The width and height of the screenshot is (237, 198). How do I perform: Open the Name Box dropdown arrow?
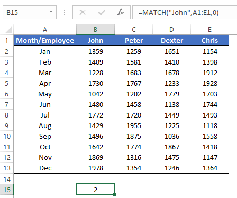51,12
